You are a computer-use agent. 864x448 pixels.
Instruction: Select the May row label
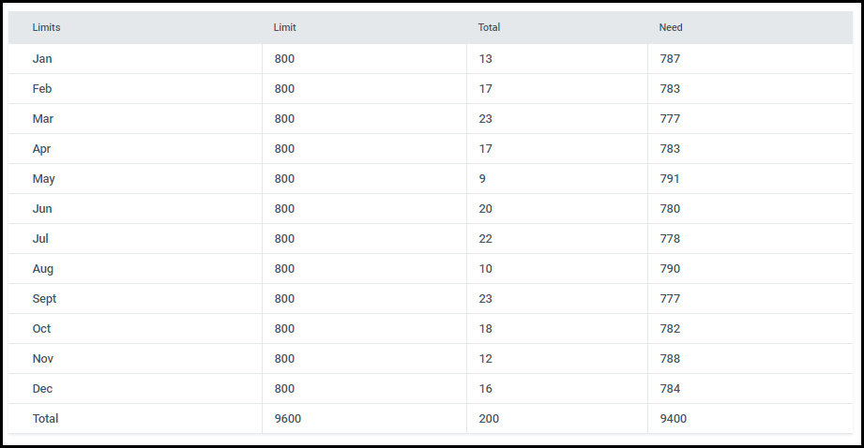click(43, 179)
